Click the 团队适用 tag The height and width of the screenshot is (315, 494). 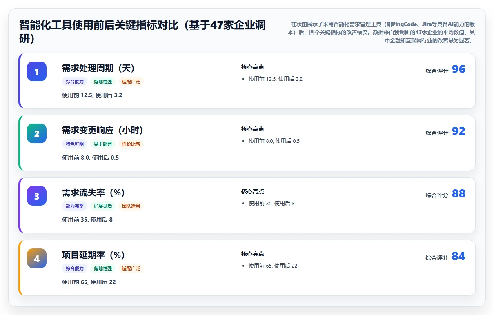[x=131, y=206]
